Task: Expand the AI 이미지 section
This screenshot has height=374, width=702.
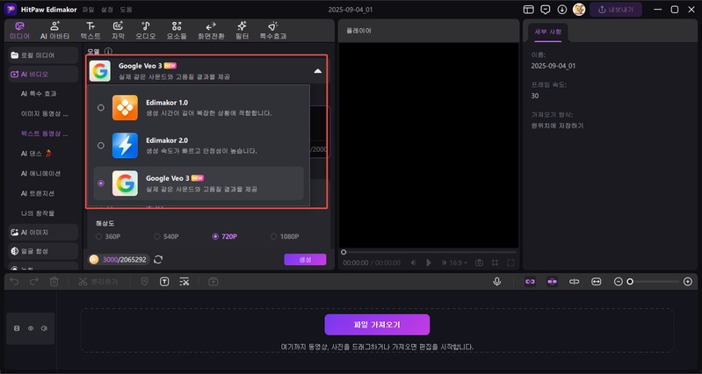Action: pos(43,232)
